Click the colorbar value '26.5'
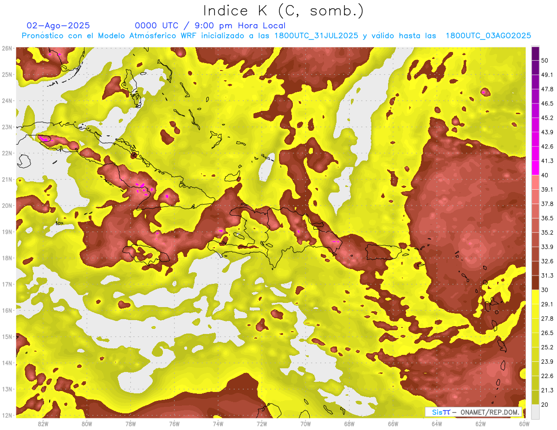557x430 pixels. click(x=547, y=333)
